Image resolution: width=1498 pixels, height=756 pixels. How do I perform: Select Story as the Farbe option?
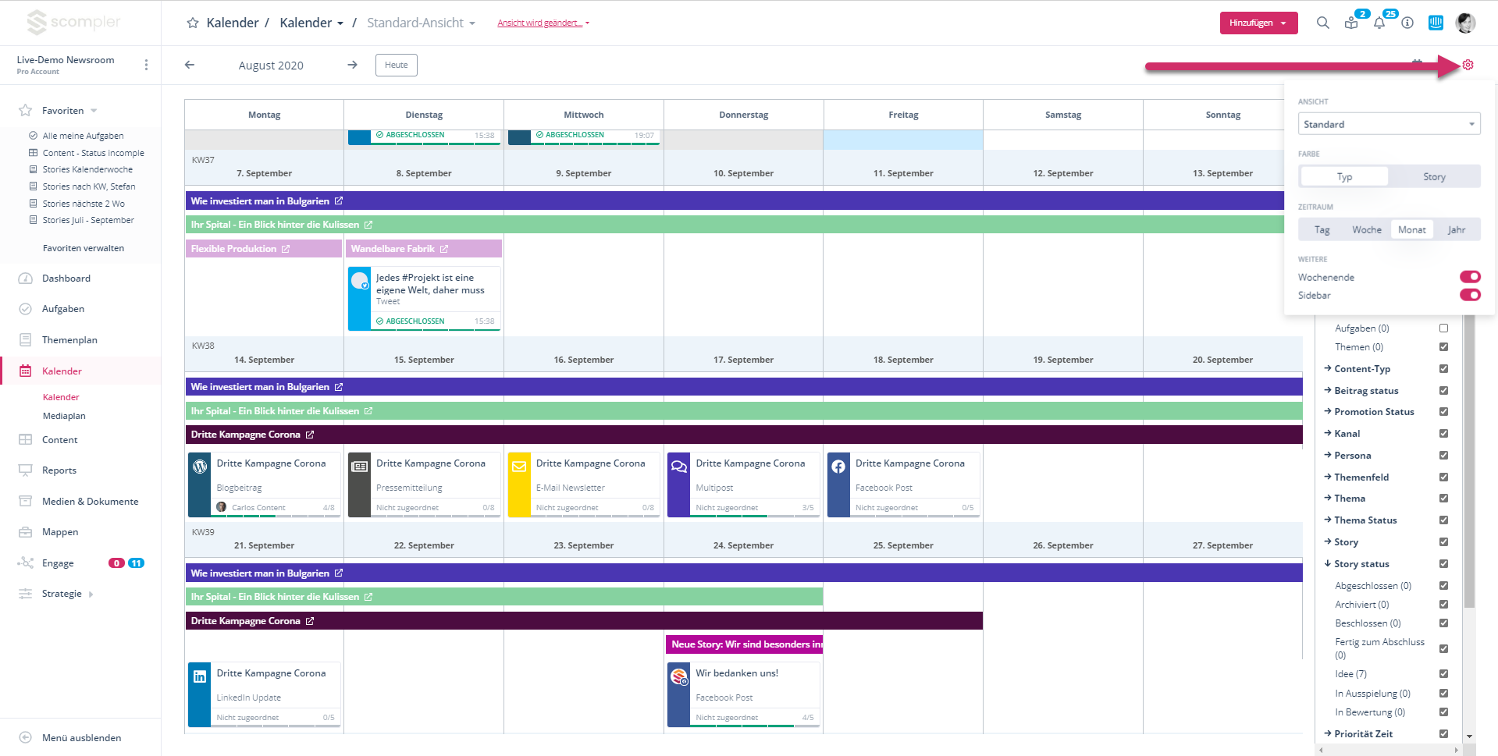point(1433,176)
